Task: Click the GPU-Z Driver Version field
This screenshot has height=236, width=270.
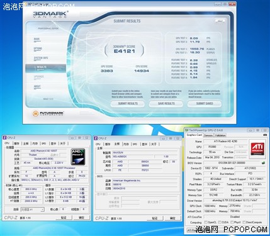Action: [x=235, y=200]
